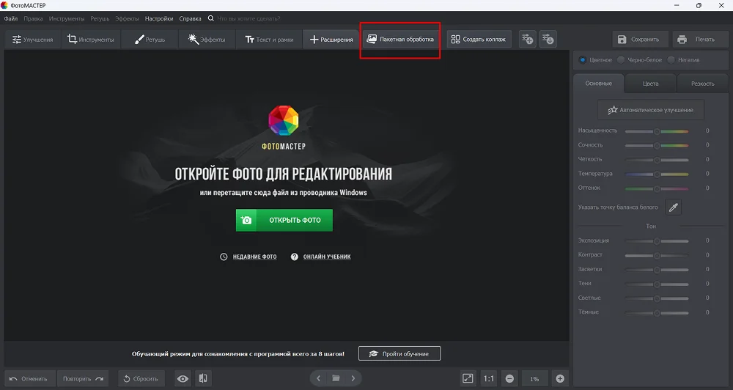The image size is (733, 390).
Task: Select the Негатив radio button
Action: click(x=671, y=60)
